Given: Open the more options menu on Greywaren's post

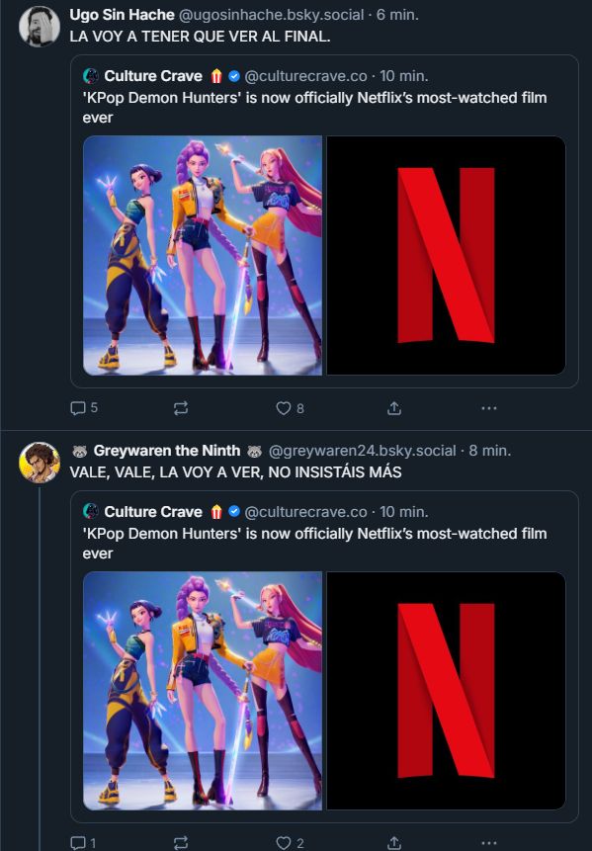Looking at the screenshot, I should tap(489, 842).
